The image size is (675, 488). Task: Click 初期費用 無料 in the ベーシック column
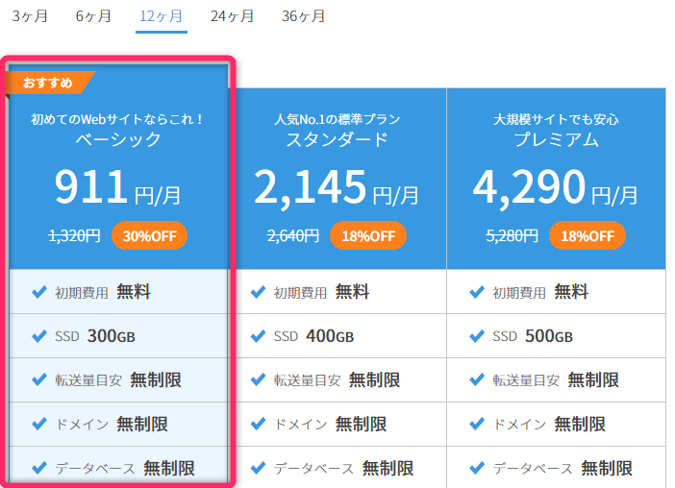coord(103,292)
